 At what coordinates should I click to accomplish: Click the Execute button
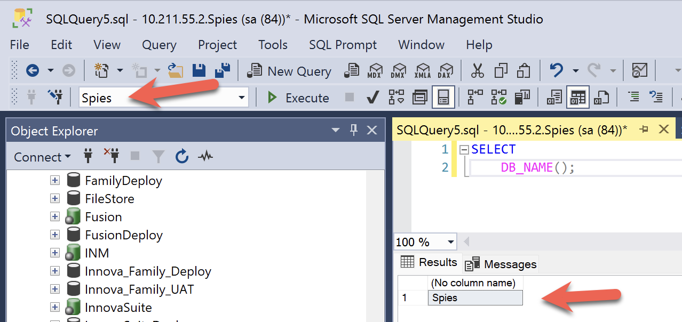pyautogui.click(x=298, y=98)
